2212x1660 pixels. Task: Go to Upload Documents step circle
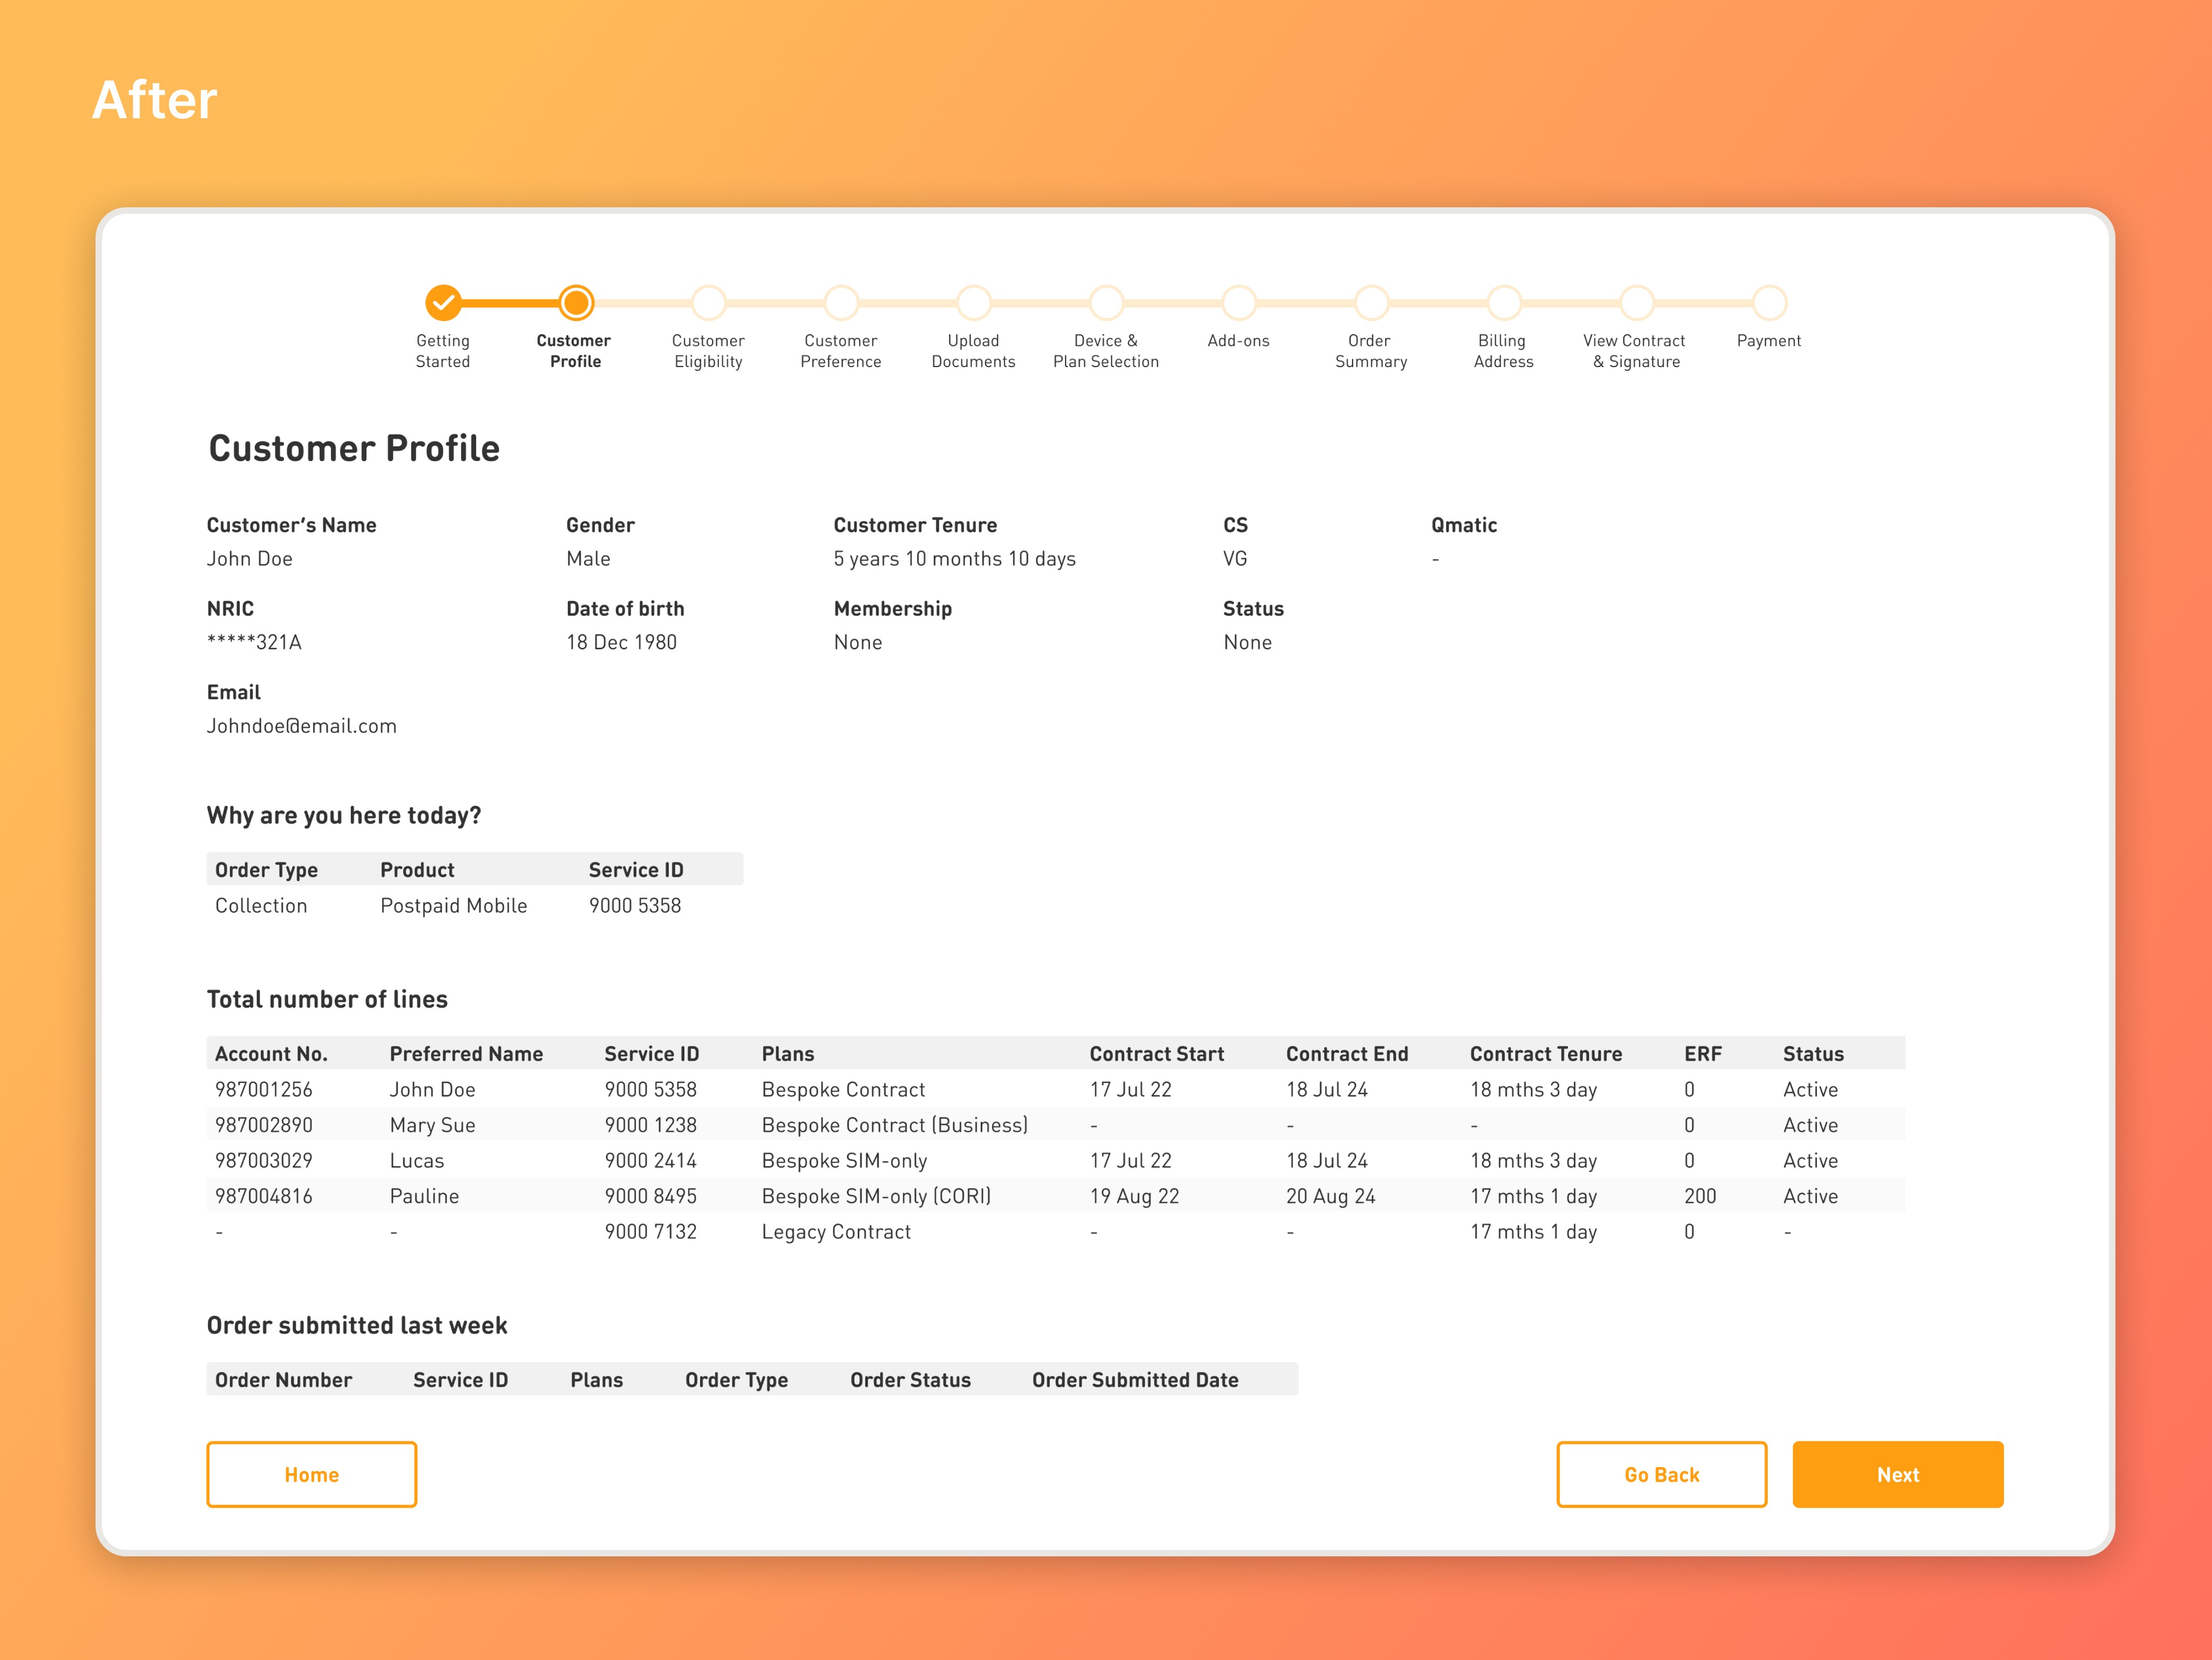[973, 302]
